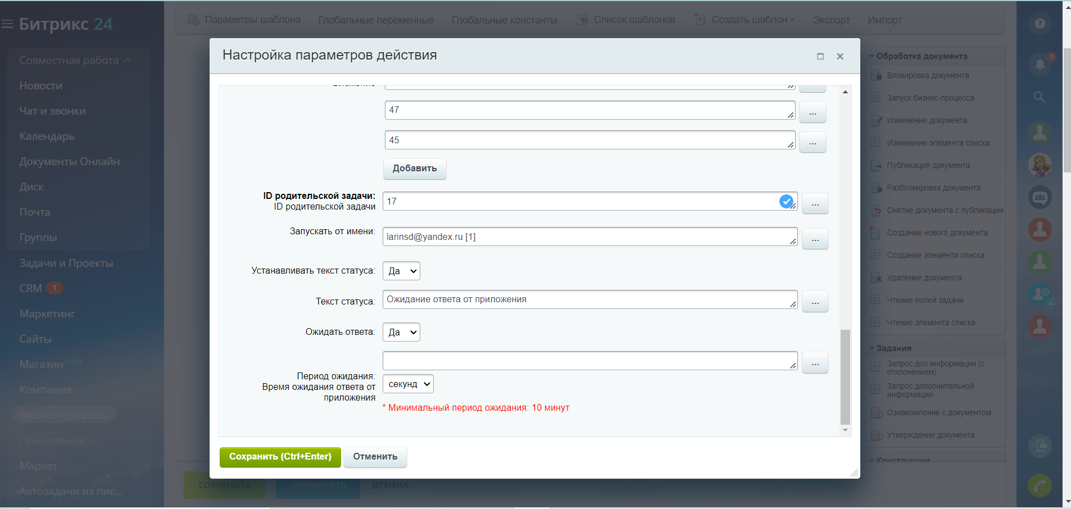Click ellipsis button next to field 47
The width and height of the screenshot is (1071, 509).
pyautogui.click(x=813, y=113)
